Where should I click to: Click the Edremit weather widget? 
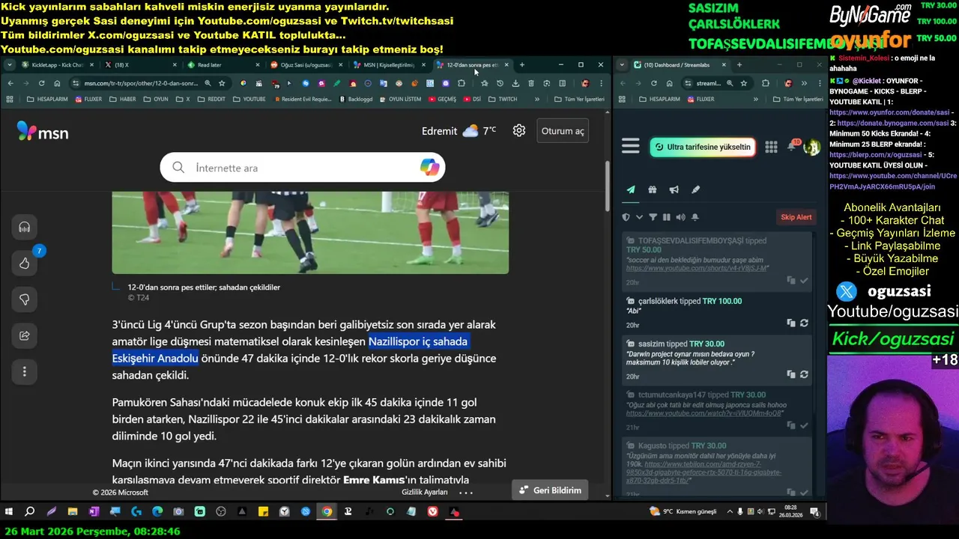coord(459,131)
